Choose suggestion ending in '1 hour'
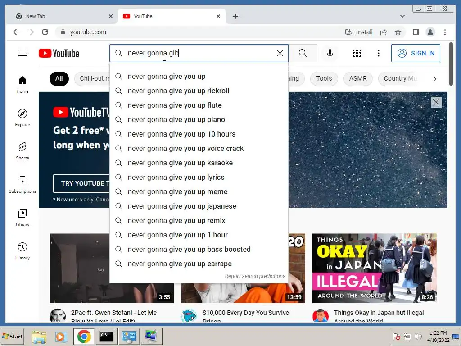The width and height of the screenshot is (461, 346). click(199, 235)
